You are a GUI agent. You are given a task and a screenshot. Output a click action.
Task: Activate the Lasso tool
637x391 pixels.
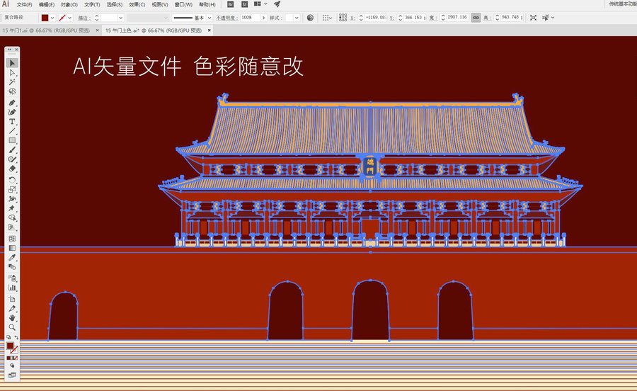12,91
